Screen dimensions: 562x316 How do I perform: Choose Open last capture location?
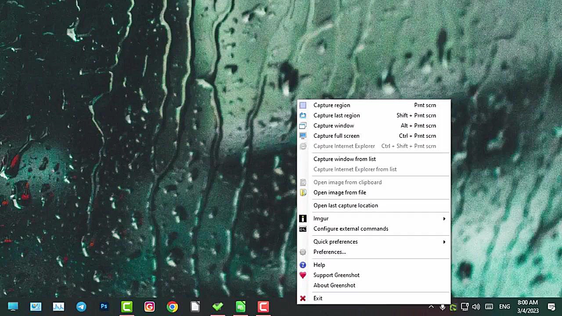346,205
